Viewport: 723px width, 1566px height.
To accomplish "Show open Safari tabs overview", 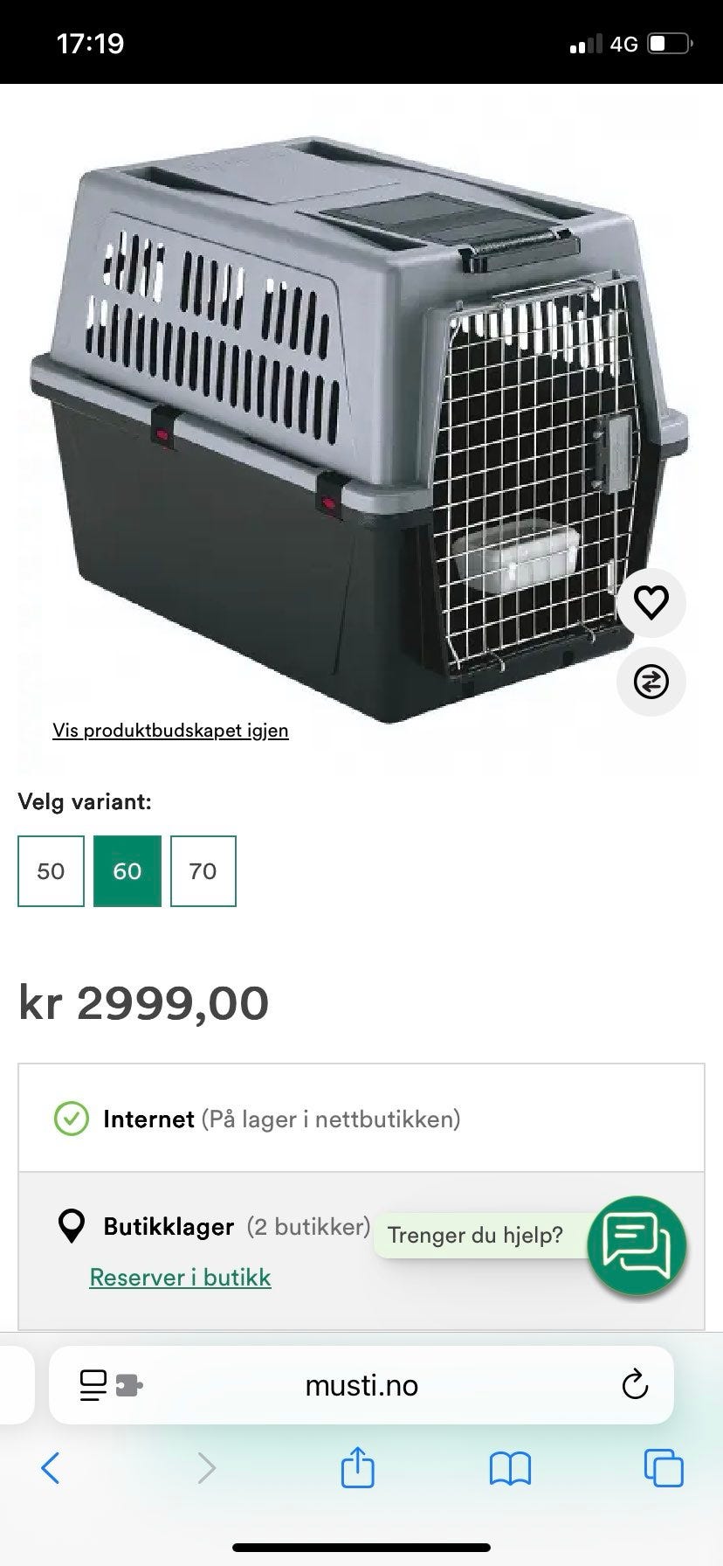I will tap(664, 1467).
